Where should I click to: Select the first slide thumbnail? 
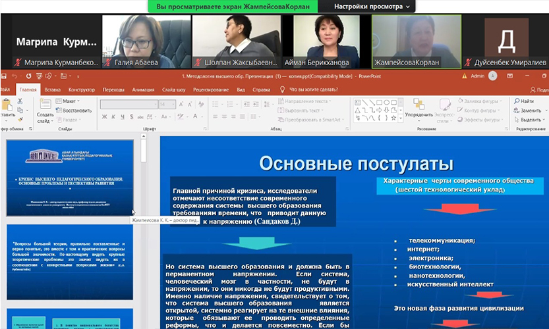(69, 178)
